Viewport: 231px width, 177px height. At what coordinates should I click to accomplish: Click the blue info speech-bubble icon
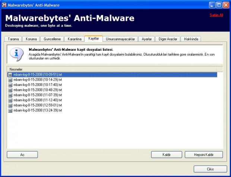pyautogui.click(x=17, y=54)
